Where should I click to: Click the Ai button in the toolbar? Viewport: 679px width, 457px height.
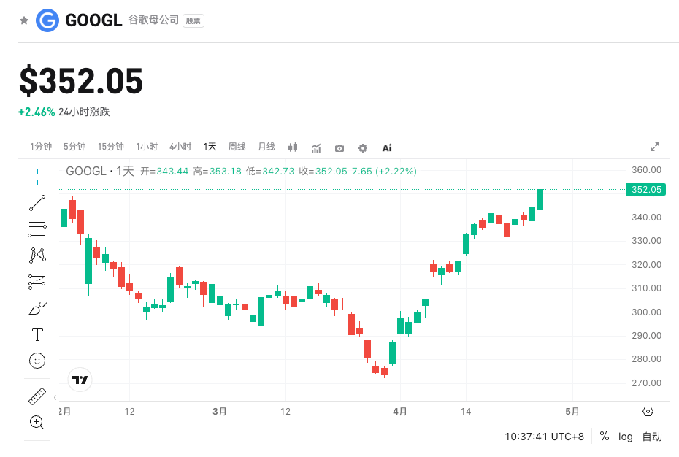[x=387, y=147]
